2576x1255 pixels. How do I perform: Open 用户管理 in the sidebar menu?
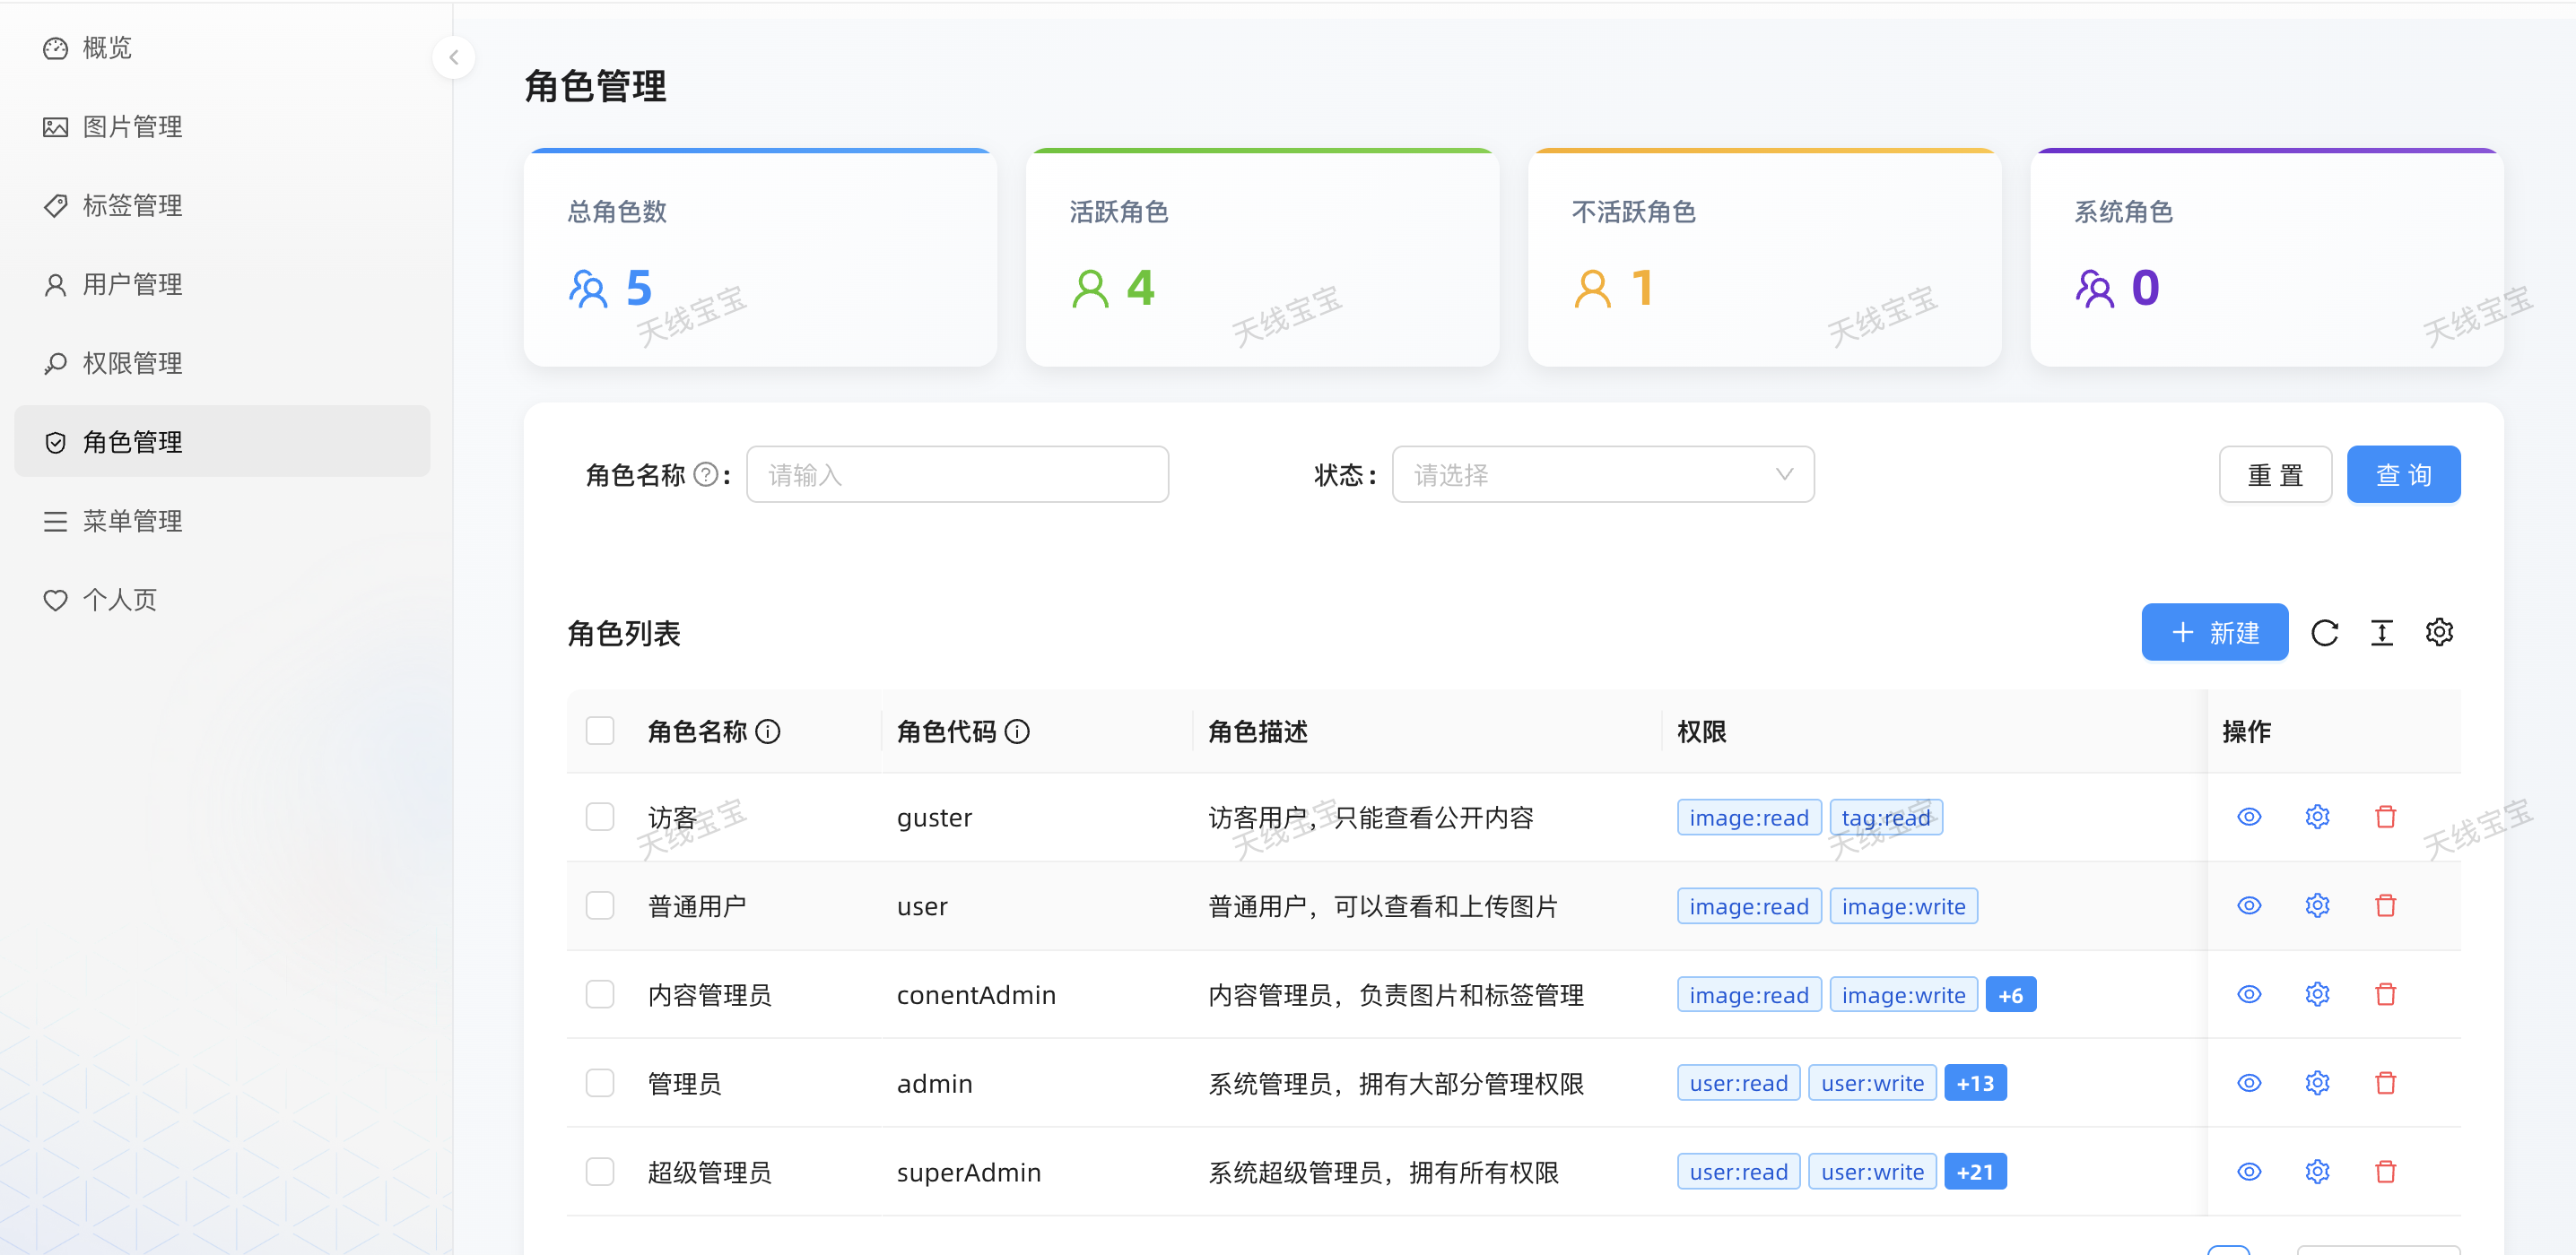[x=132, y=285]
